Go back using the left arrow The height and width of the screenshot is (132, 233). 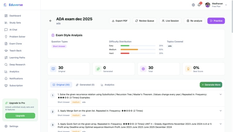[x=51, y=21]
